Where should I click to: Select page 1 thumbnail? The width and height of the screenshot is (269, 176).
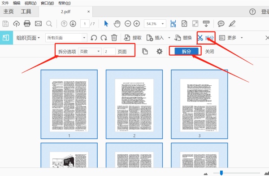click(69, 104)
